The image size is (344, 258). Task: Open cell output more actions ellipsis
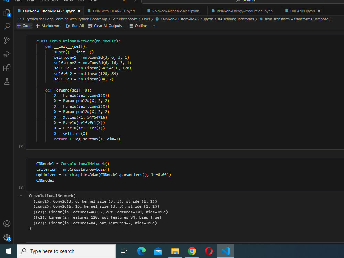[x=20, y=196]
